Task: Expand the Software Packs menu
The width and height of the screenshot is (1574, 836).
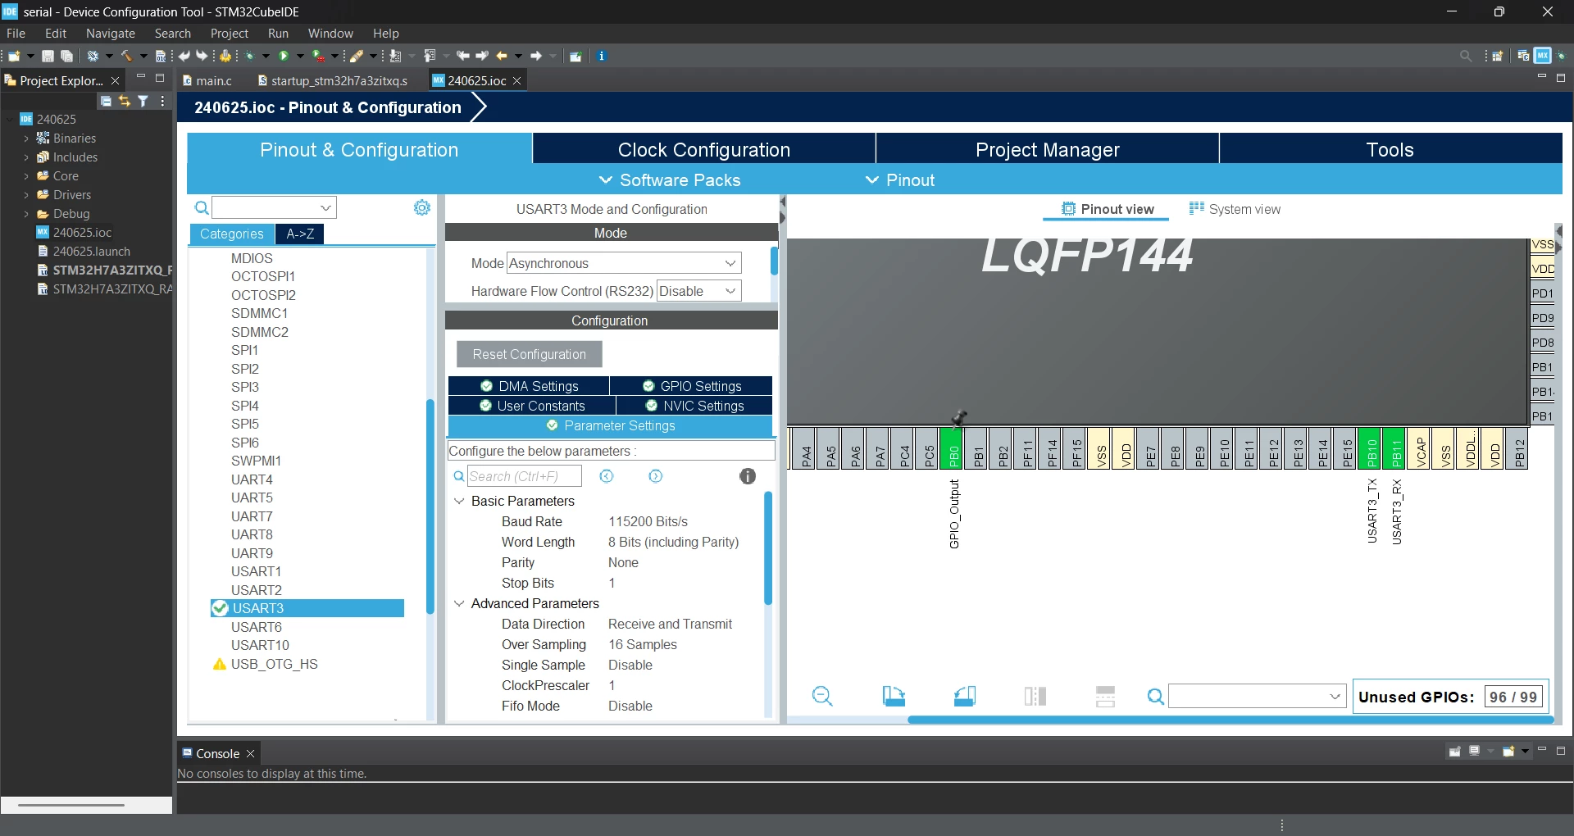Action: (670, 180)
